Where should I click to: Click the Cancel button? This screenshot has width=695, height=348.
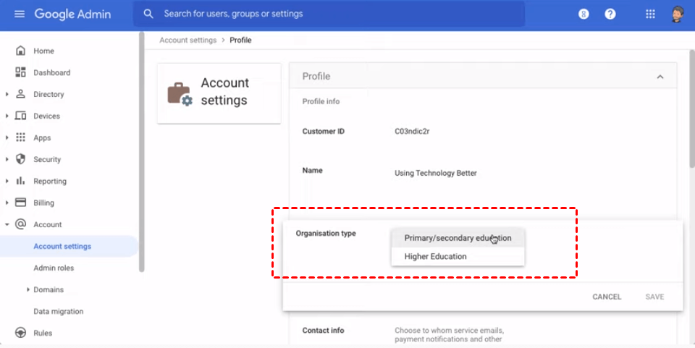607,297
